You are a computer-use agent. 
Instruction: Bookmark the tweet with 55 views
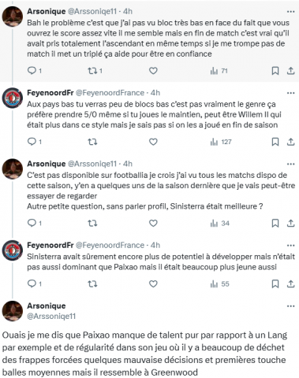(x=275, y=283)
